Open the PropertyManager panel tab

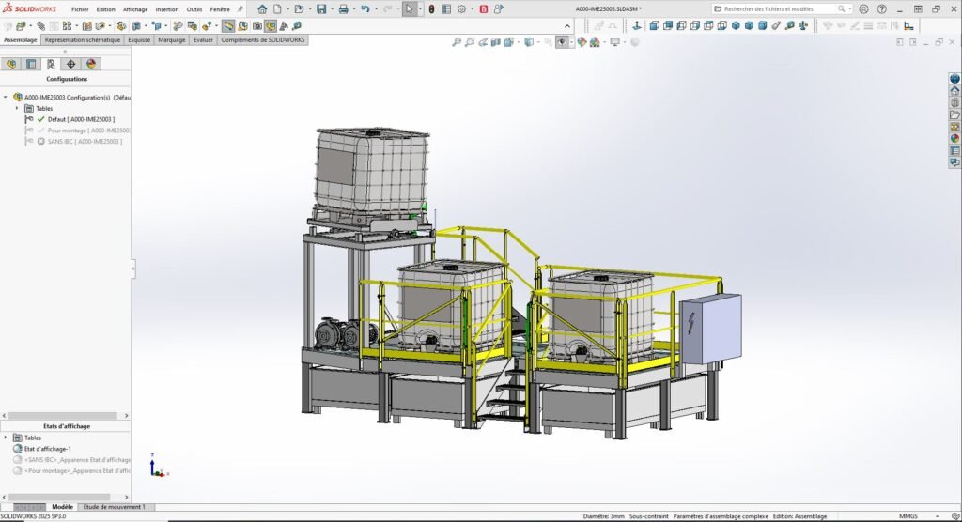(31, 64)
